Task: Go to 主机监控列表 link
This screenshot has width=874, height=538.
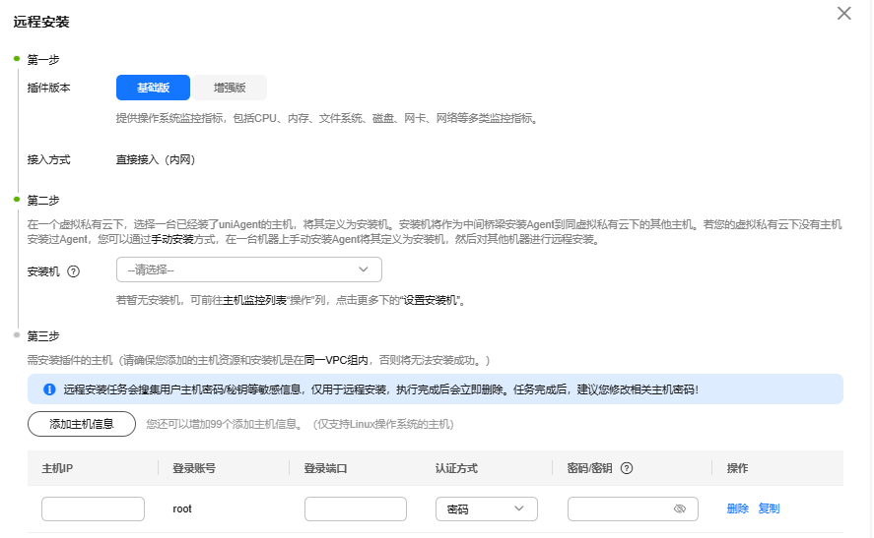Action: [x=254, y=300]
